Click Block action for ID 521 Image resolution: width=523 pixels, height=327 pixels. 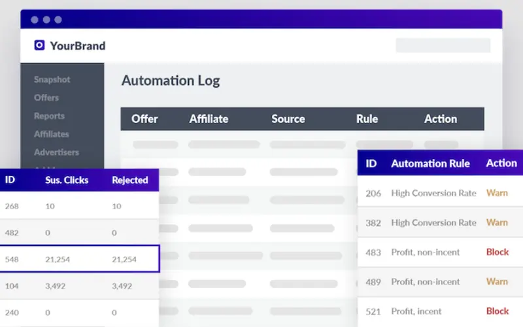[x=497, y=311]
